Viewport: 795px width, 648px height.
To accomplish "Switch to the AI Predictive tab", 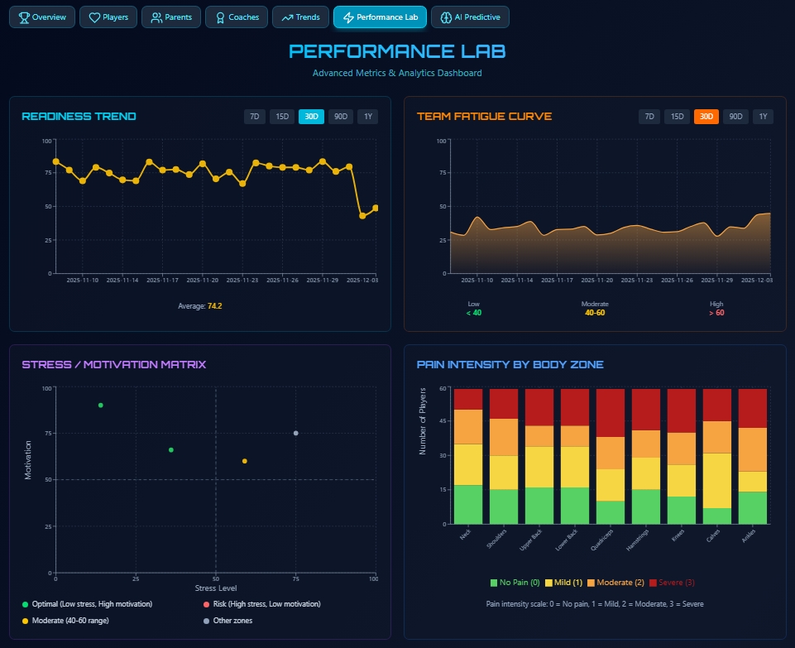I will point(470,17).
